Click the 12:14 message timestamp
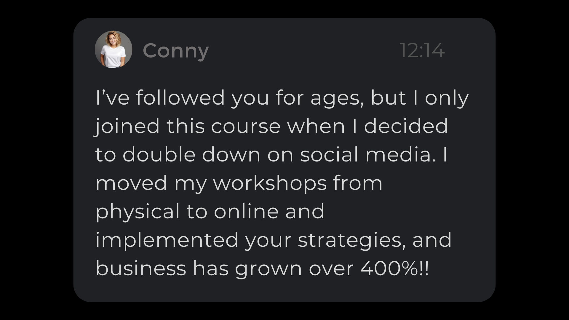This screenshot has width=569, height=320. pyautogui.click(x=422, y=50)
